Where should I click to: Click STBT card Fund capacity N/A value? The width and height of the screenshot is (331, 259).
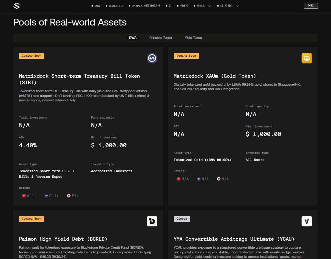(x=96, y=125)
